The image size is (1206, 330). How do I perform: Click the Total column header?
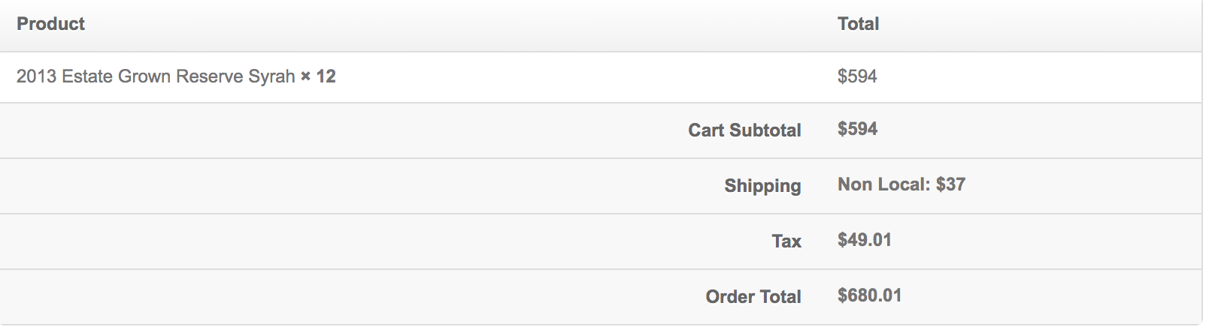(x=858, y=24)
